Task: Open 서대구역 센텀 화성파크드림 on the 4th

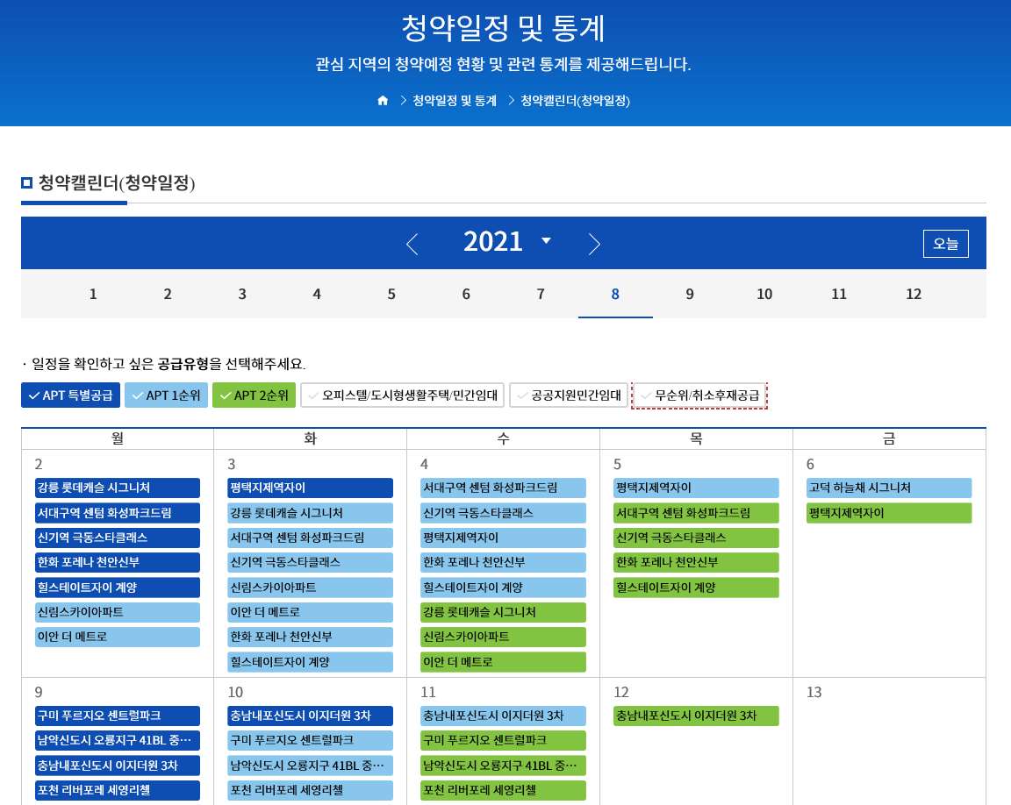Action: tap(503, 488)
